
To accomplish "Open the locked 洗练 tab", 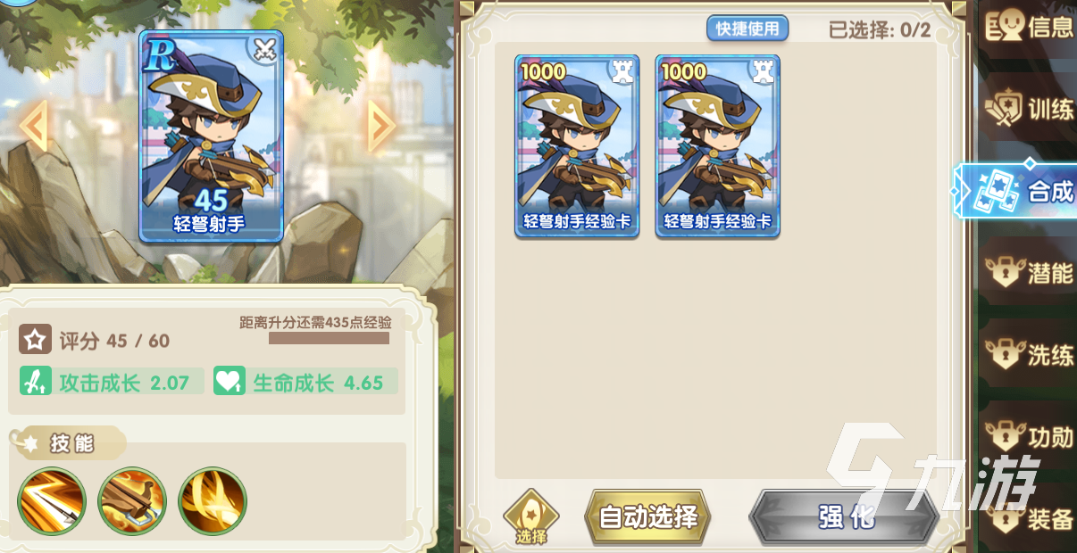I will click(1029, 355).
